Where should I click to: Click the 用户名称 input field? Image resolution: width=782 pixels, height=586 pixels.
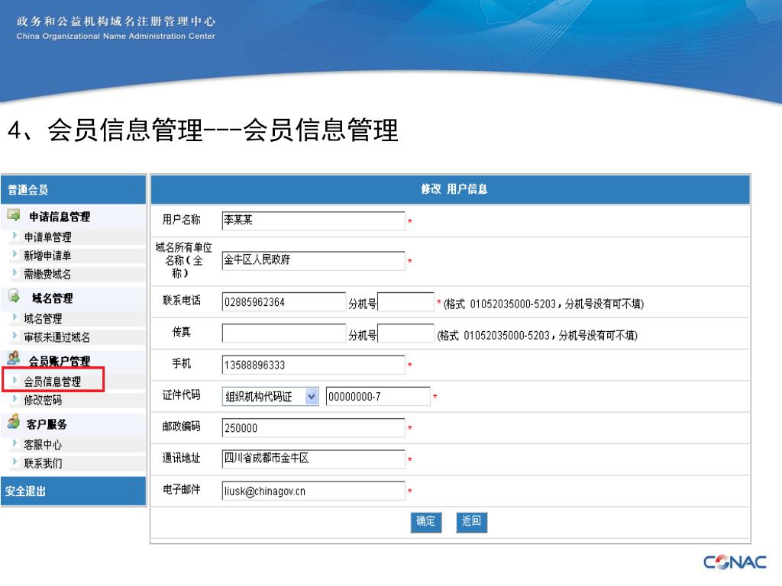313,221
